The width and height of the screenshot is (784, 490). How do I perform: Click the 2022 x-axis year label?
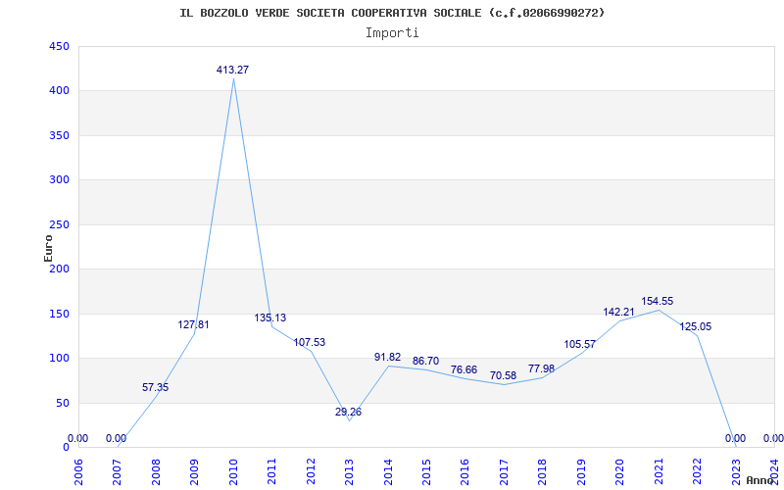(697, 471)
